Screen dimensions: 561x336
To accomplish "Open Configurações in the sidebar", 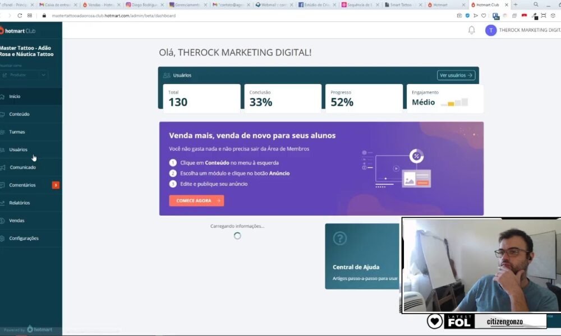I will pos(24,239).
